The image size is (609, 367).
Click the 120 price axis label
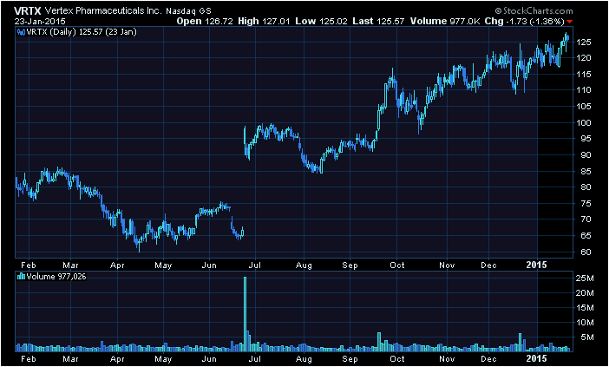[583, 58]
